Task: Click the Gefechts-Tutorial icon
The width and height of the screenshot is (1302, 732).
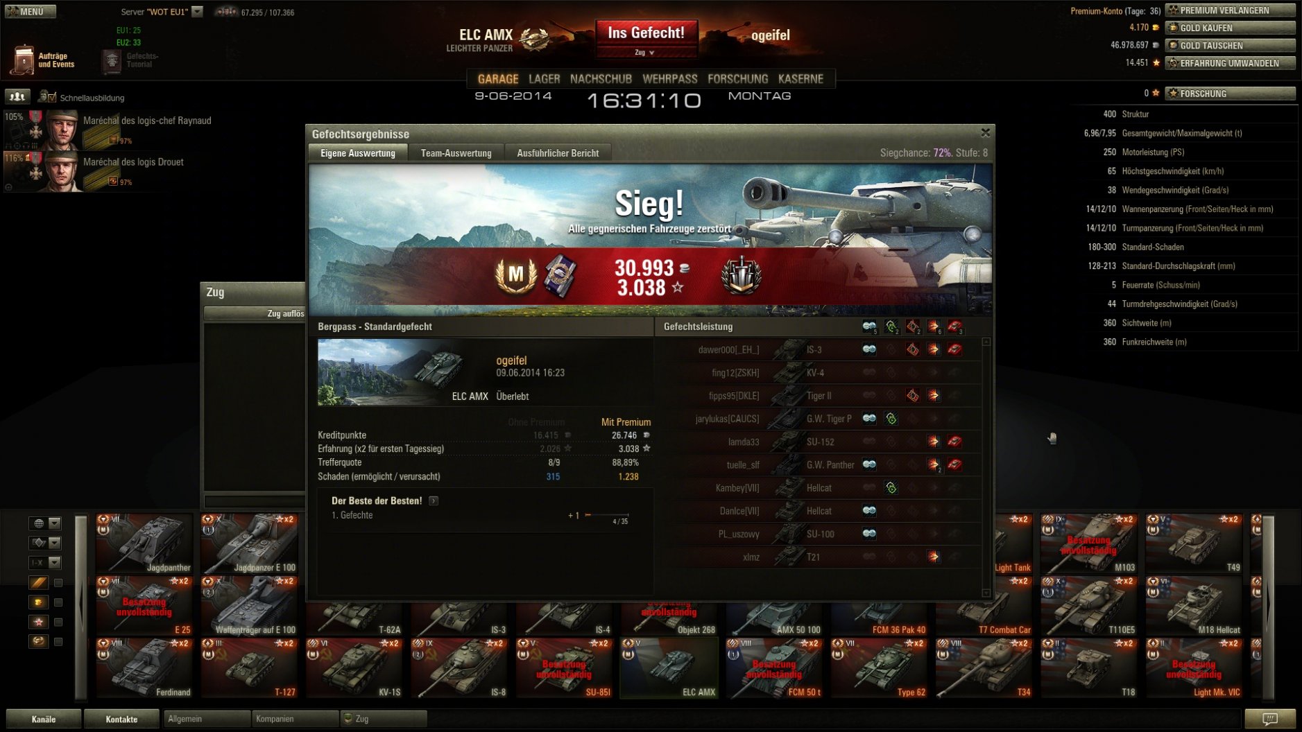Action: click(112, 60)
